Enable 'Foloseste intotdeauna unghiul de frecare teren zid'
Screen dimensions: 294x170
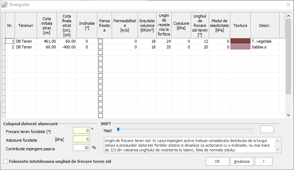[6, 161]
